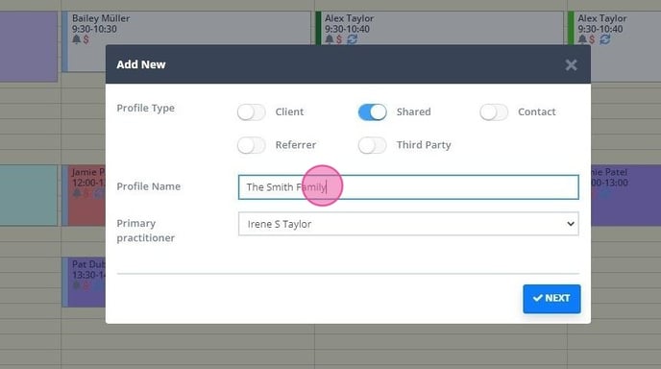661x369 pixels.
Task: Switch on the Referrer profile type
Action: coord(252,145)
